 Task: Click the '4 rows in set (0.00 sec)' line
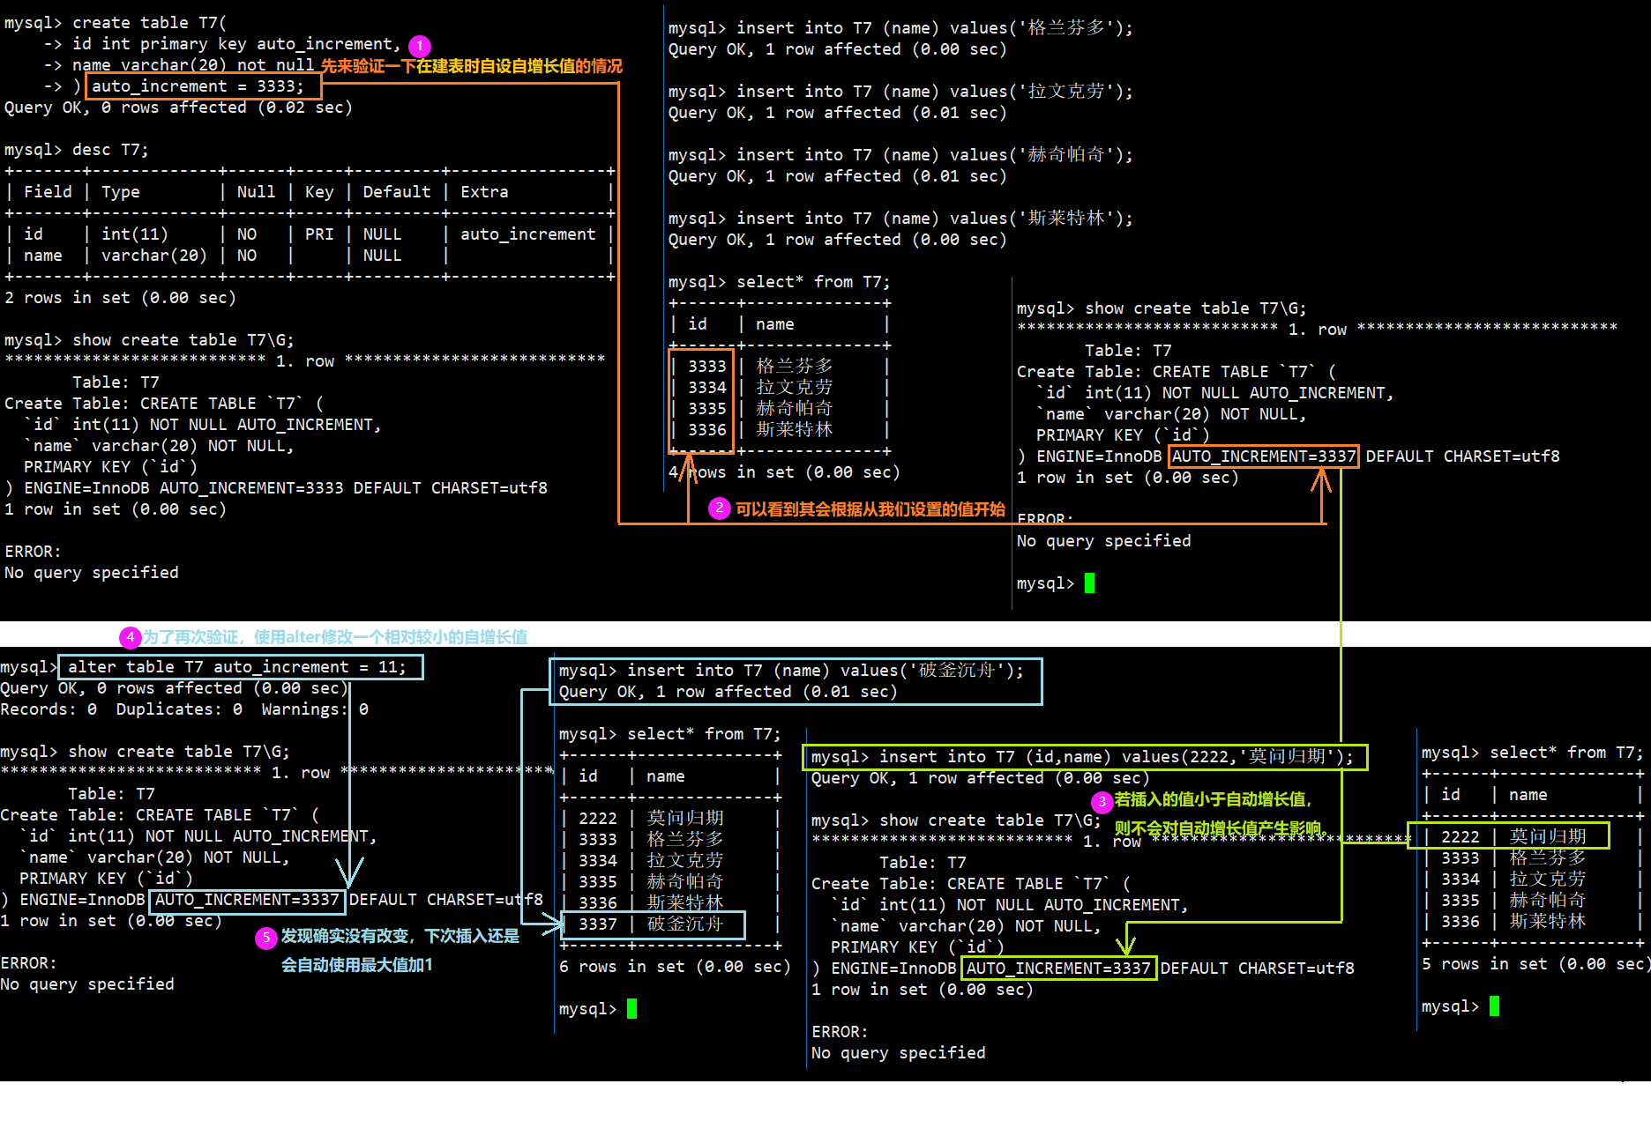click(784, 472)
